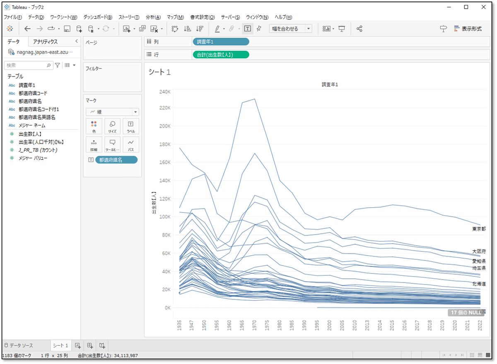Click the add new data source icon
Screen dimensions: 497x364
coord(79,29)
